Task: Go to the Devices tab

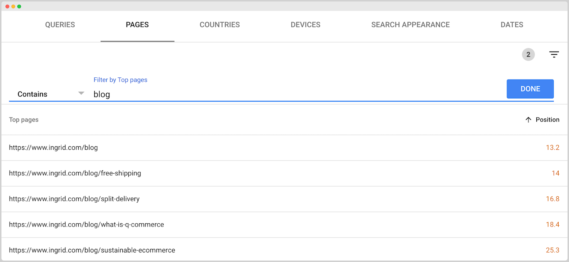Action: pyautogui.click(x=305, y=25)
